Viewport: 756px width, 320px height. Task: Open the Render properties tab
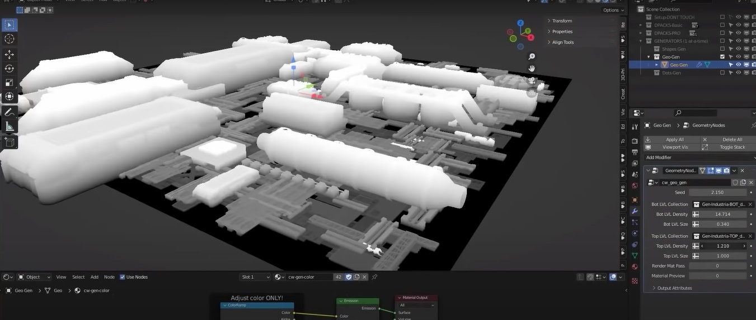(635, 141)
